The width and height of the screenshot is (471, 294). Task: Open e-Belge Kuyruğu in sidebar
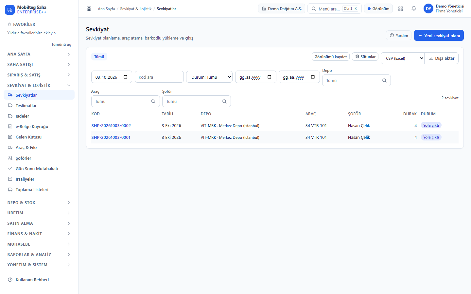pyautogui.click(x=39, y=126)
